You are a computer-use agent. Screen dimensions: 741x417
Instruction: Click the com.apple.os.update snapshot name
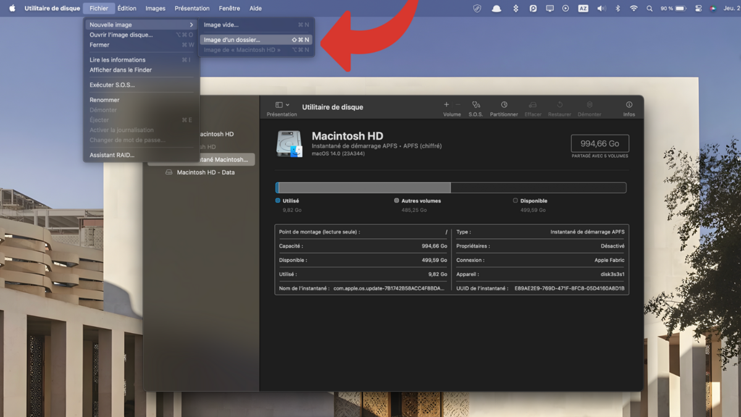(x=389, y=289)
